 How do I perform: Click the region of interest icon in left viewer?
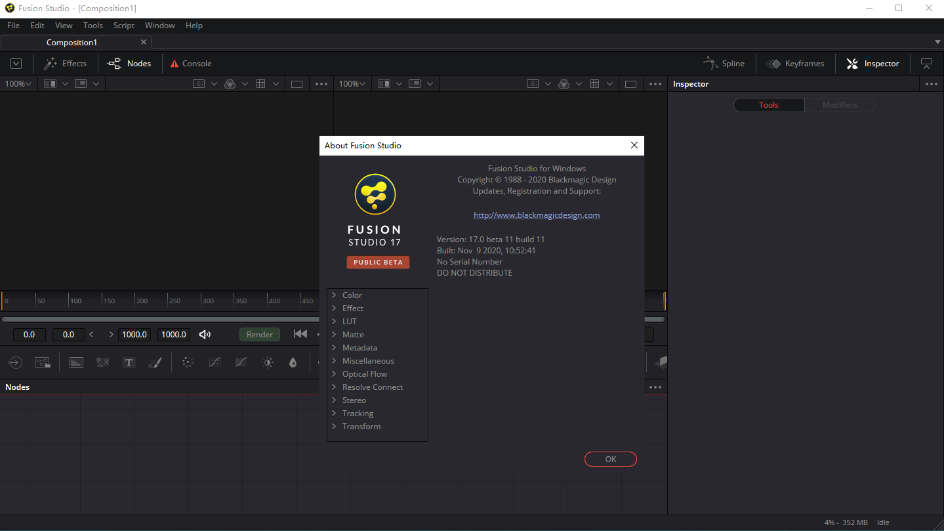[199, 84]
